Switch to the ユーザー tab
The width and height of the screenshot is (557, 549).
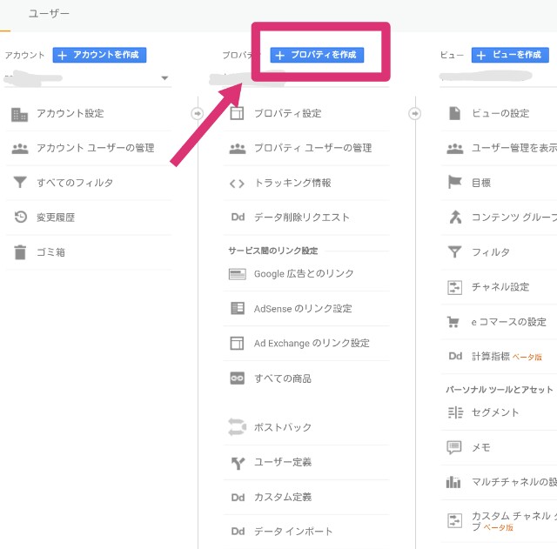49,14
